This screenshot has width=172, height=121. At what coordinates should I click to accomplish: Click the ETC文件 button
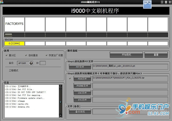pyautogui.click(x=82, y=100)
